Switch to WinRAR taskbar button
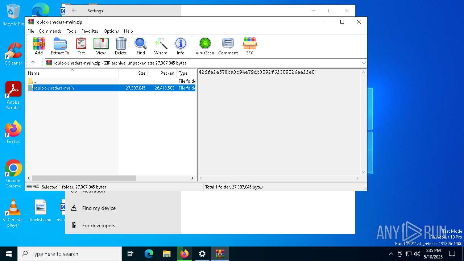The width and height of the screenshot is (464, 261). tap(220, 254)
